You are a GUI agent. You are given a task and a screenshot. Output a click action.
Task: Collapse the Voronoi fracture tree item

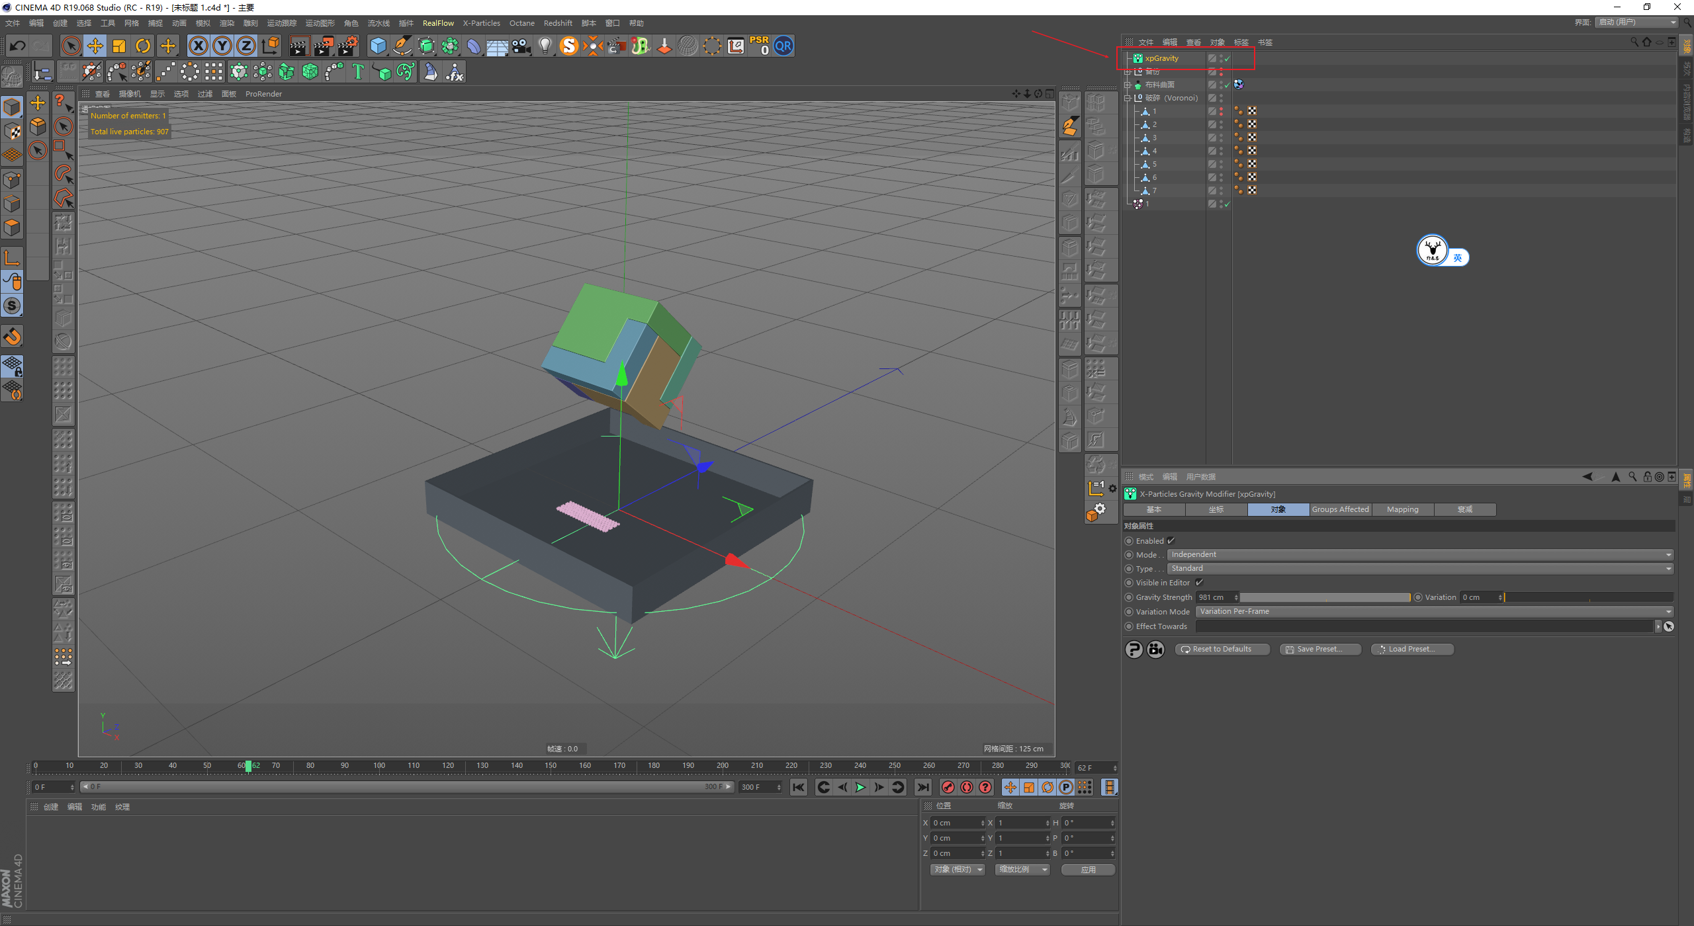[1128, 98]
